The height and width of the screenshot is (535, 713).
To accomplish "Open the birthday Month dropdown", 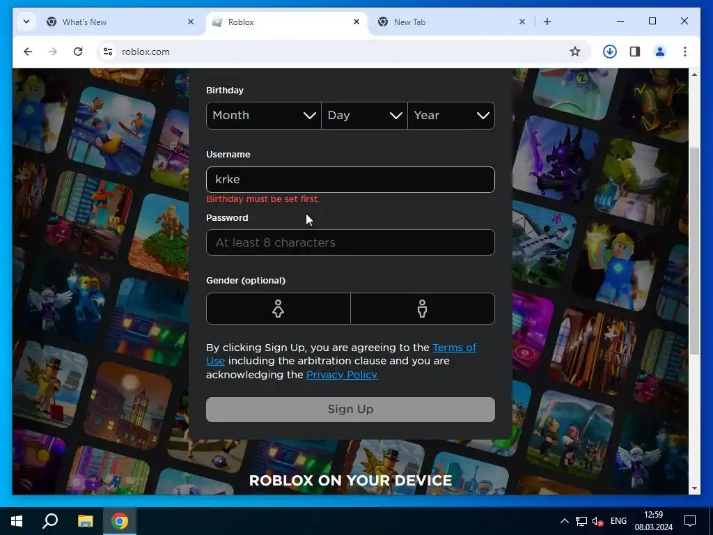I will pyautogui.click(x=264, y=116).
